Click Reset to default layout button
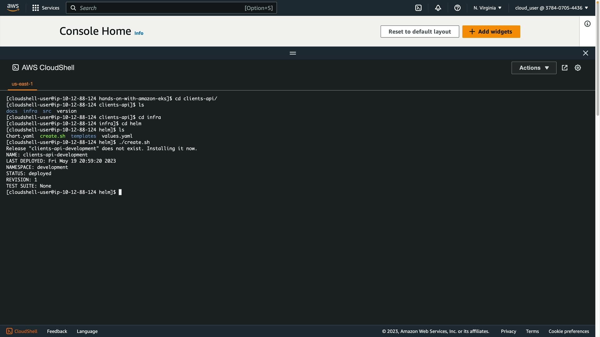Screen dimensions: 600x337 (x=419, y=32)
